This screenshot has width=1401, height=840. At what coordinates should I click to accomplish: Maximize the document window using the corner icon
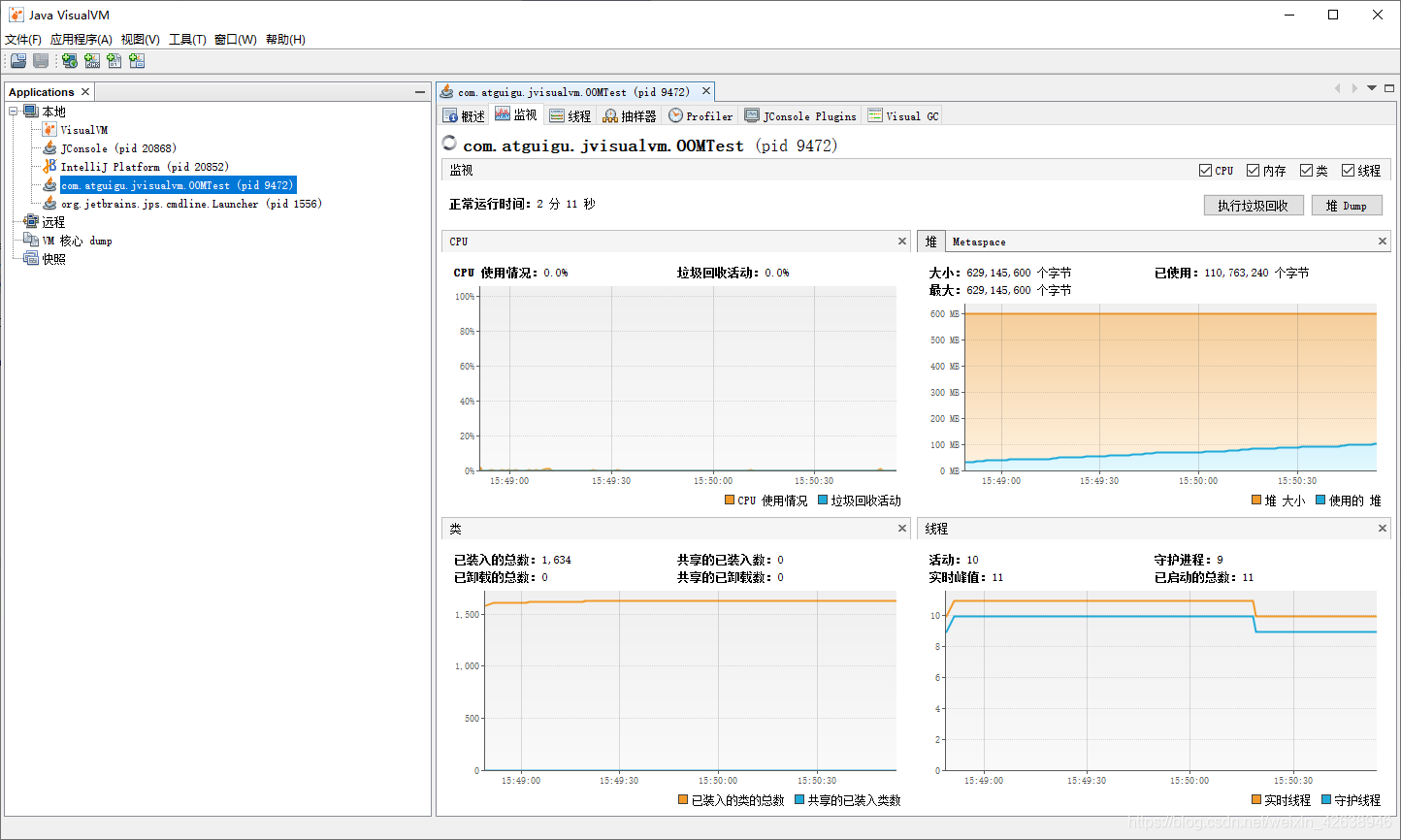coord(1389,88)
